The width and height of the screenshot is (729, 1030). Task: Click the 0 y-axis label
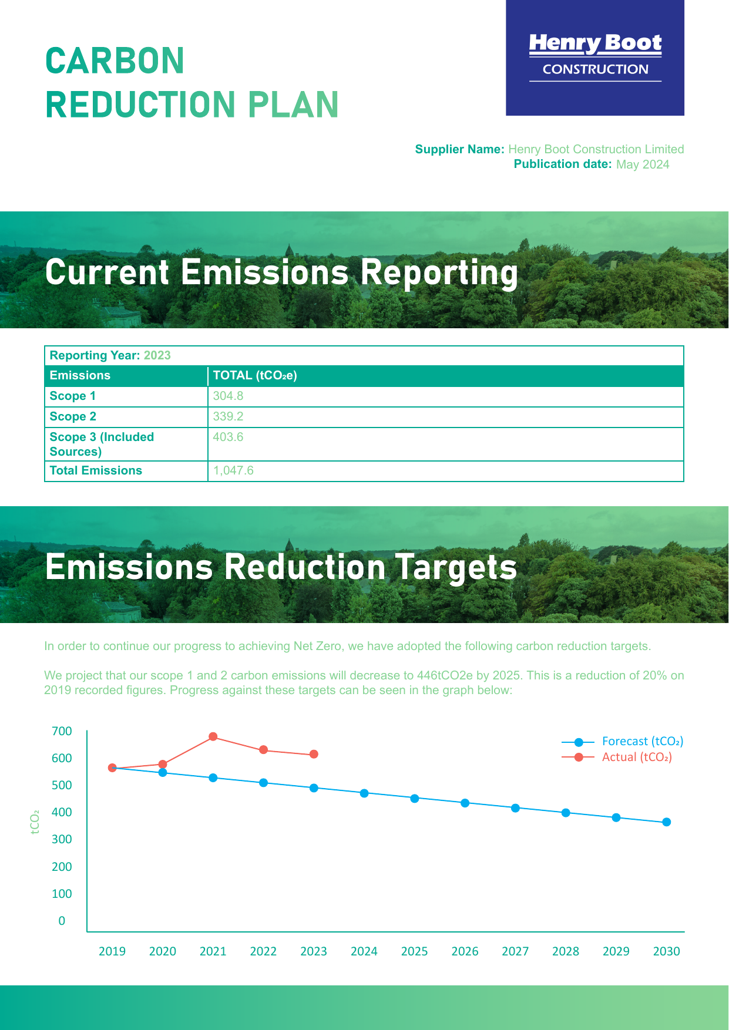point(62,921)
